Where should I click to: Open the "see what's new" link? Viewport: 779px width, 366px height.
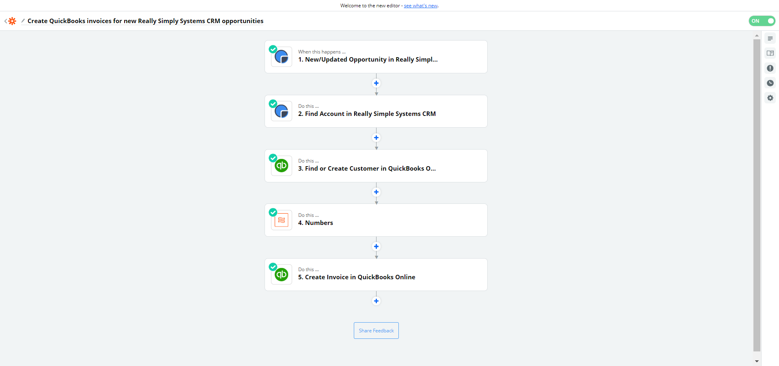(421, 6)
